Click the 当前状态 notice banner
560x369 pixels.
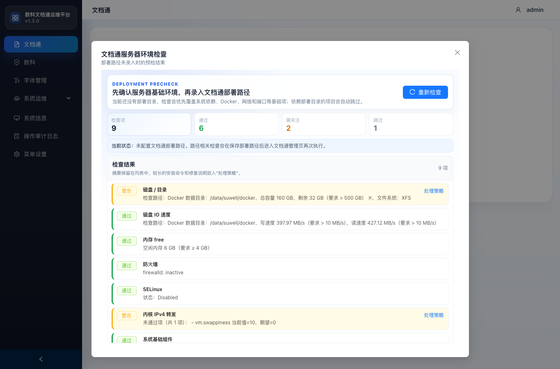click(x=280, y=146)
